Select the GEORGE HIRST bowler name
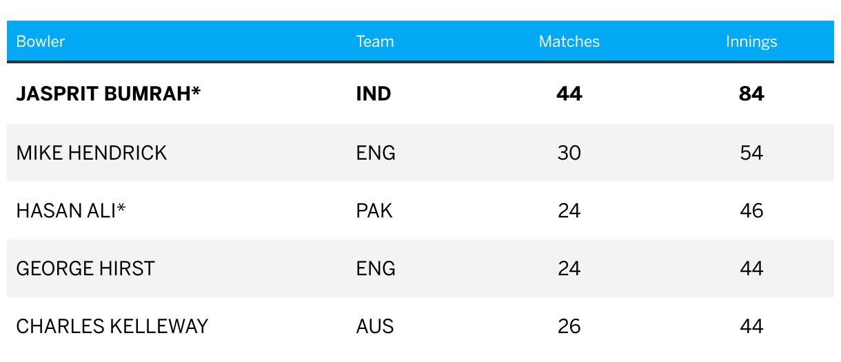841x362 pixels. pos(85,268)
